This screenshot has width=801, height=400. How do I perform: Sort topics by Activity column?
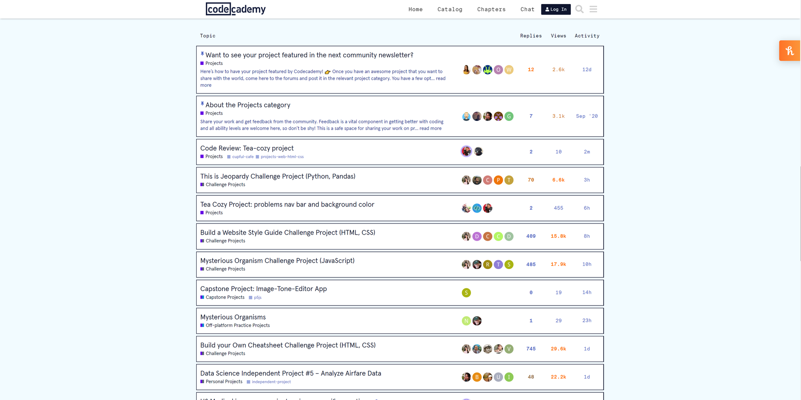[x=587, y=36]
